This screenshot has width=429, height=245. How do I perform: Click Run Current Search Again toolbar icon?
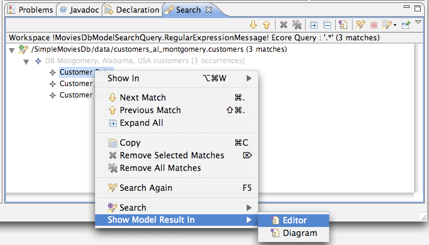(x=360, y=25)
